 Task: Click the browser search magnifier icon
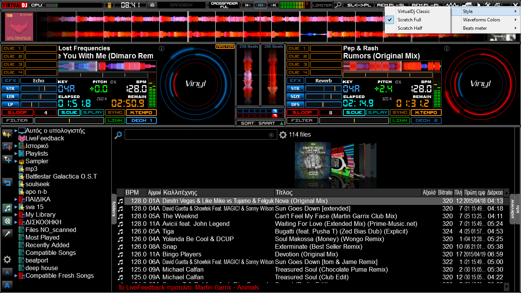[118, 135]
